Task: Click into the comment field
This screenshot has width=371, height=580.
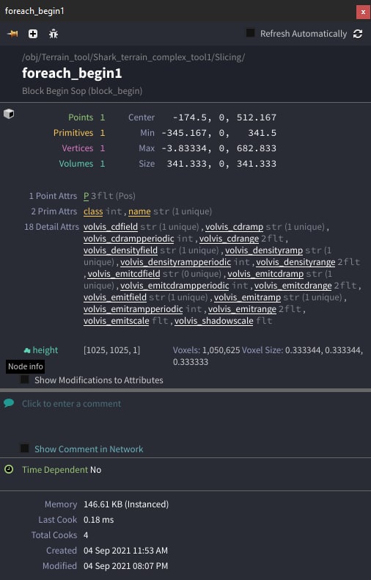Action: 71,404
